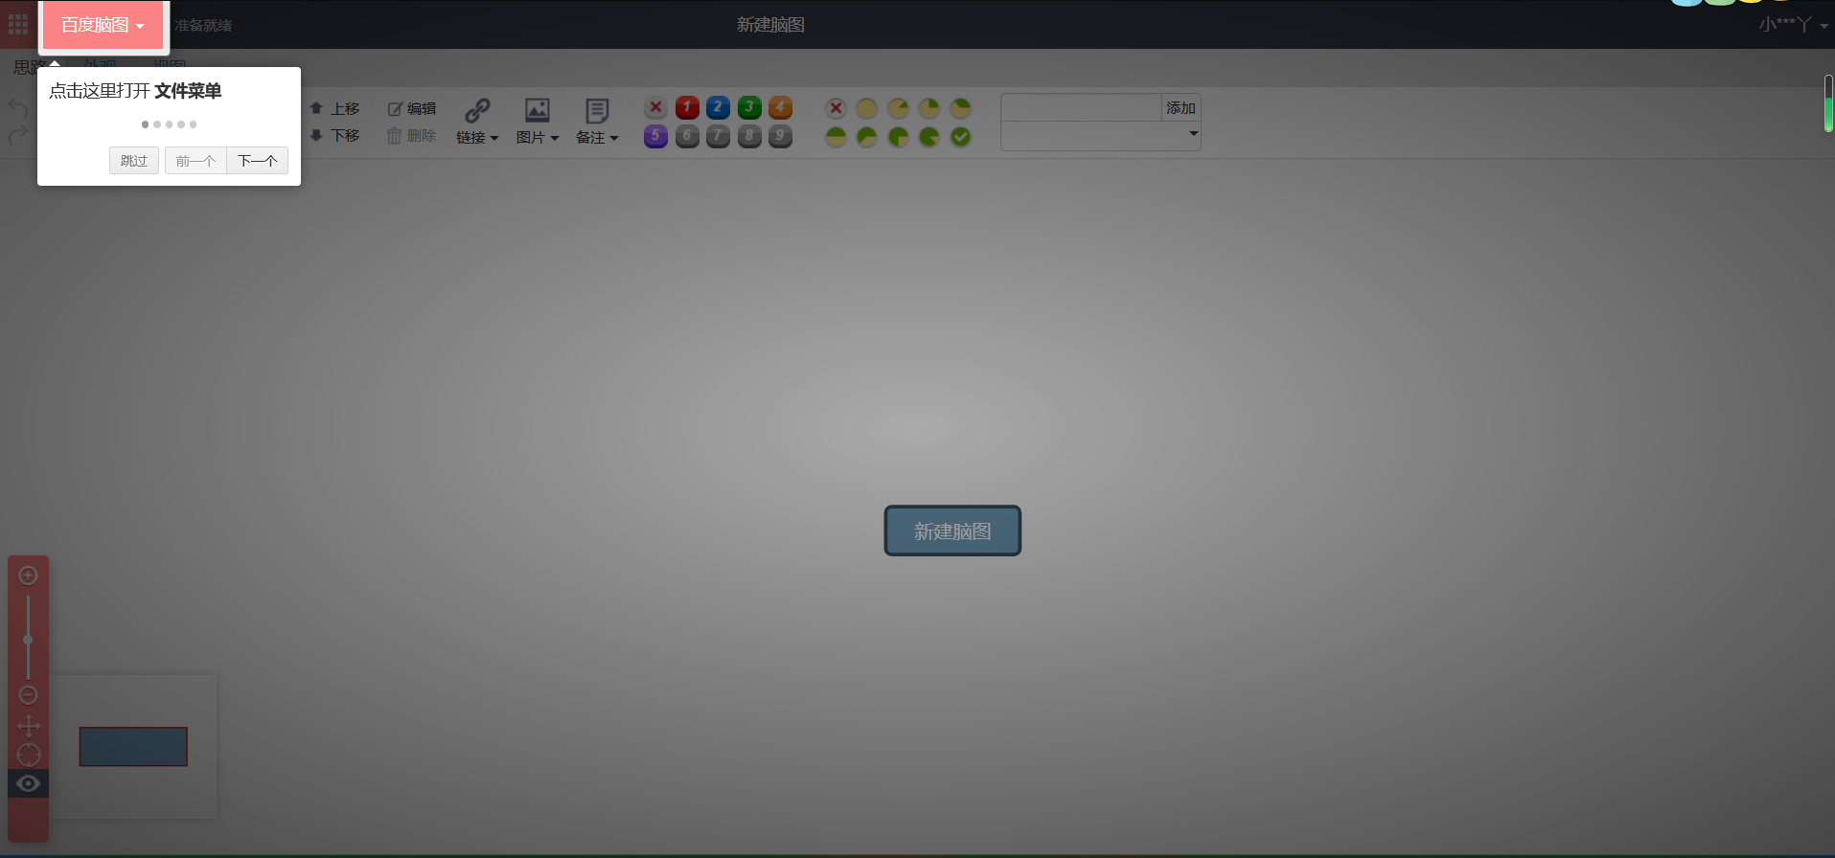This screenshot has height=858, width=1835.
Task: Apply priority 3 green badge icon
Action: tap(749, 107)
